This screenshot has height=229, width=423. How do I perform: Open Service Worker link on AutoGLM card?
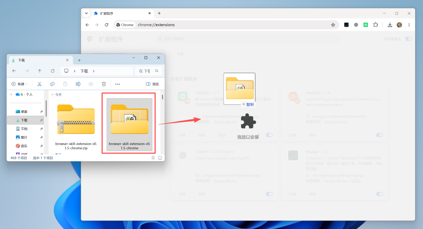coord(336,122)
